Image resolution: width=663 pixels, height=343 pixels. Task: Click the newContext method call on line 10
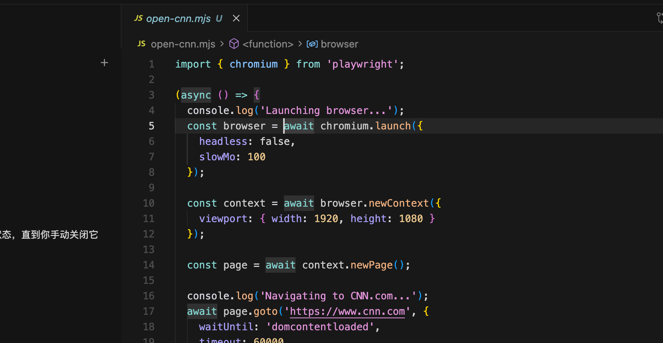(x=398, y=203)
